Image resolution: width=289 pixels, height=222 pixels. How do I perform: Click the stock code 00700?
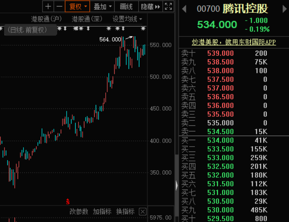coord(208,9)
